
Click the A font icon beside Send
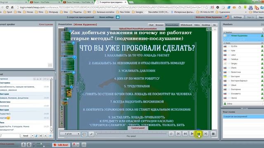46,136
